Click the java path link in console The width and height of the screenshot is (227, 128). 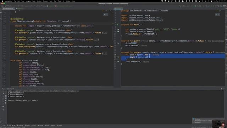pyautogui.click(x=44, y=91)
